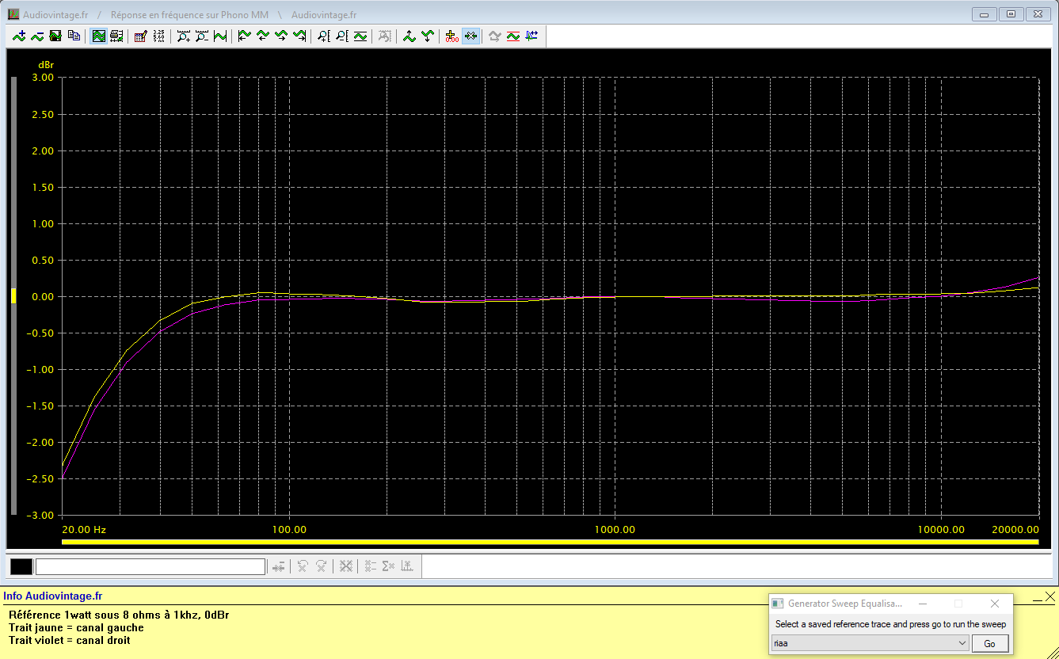Click the 'Trait violet = canal droit' text
Viewport: 1059px width, 659px height.
70,640
